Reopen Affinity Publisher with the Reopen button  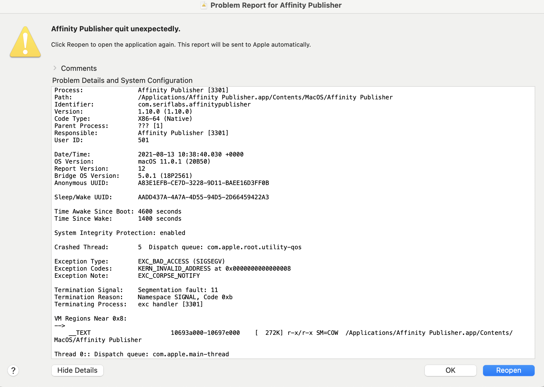coord(509,371)
